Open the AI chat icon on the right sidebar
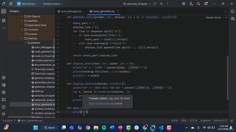This screenshot has width=236, height=132. coord(232,19)
